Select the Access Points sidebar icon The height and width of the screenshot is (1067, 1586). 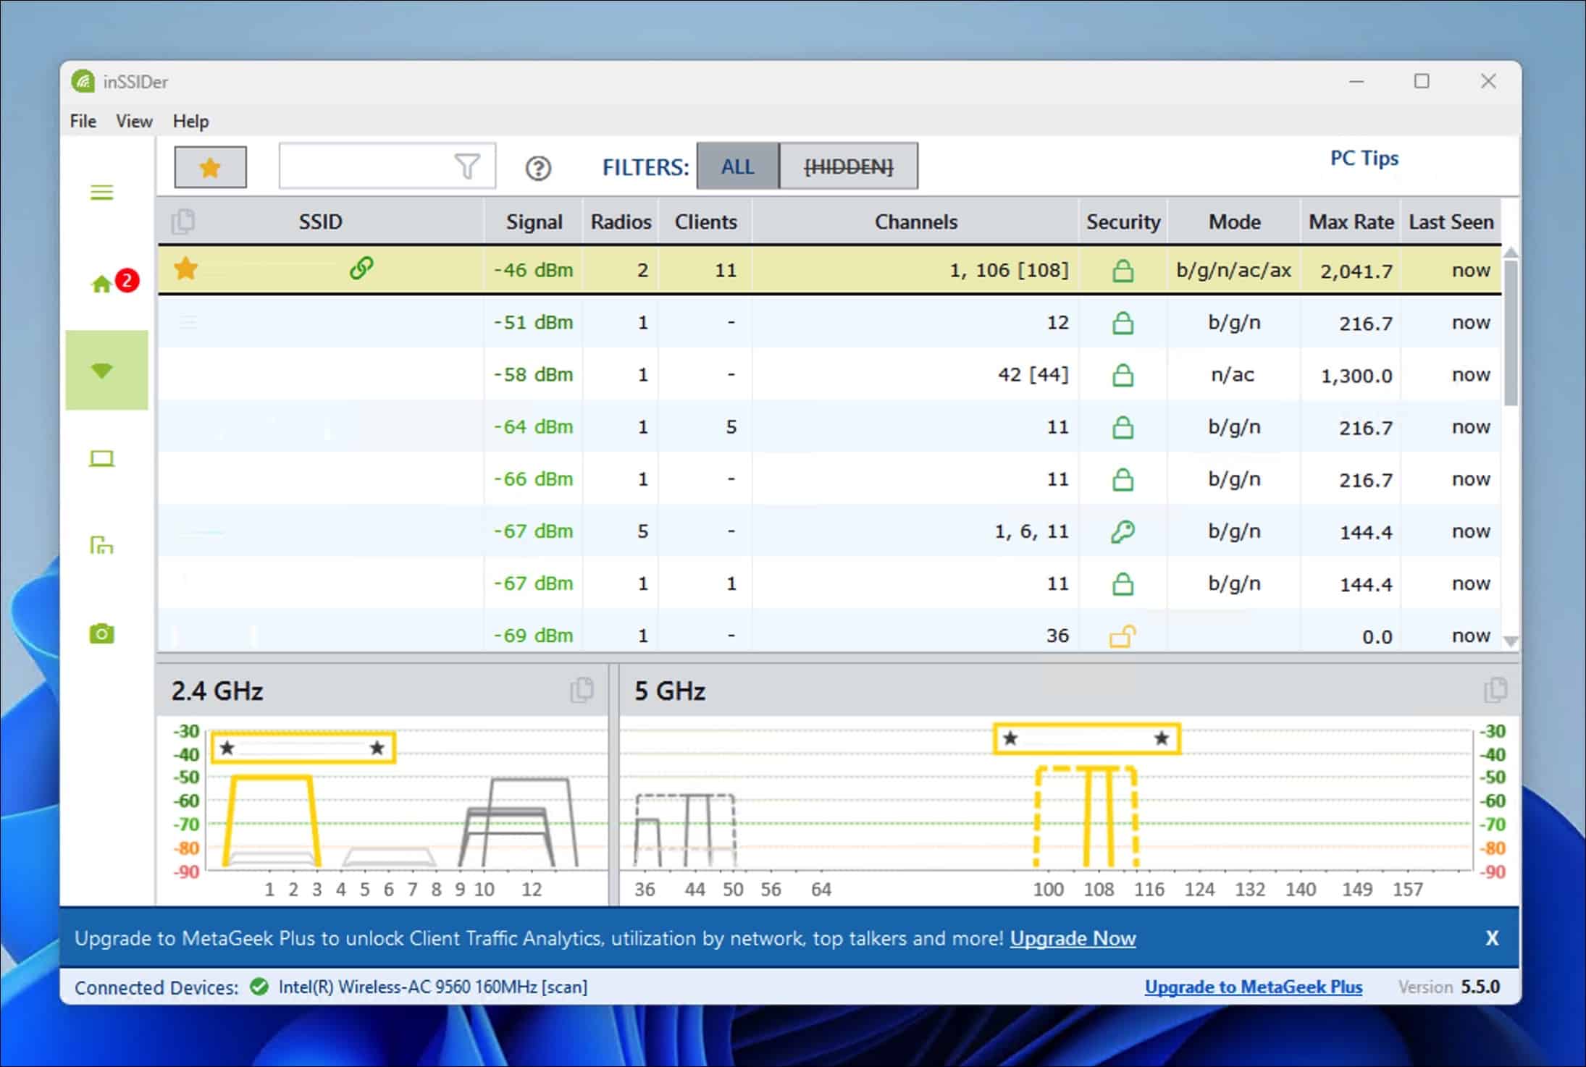(102, 545)
